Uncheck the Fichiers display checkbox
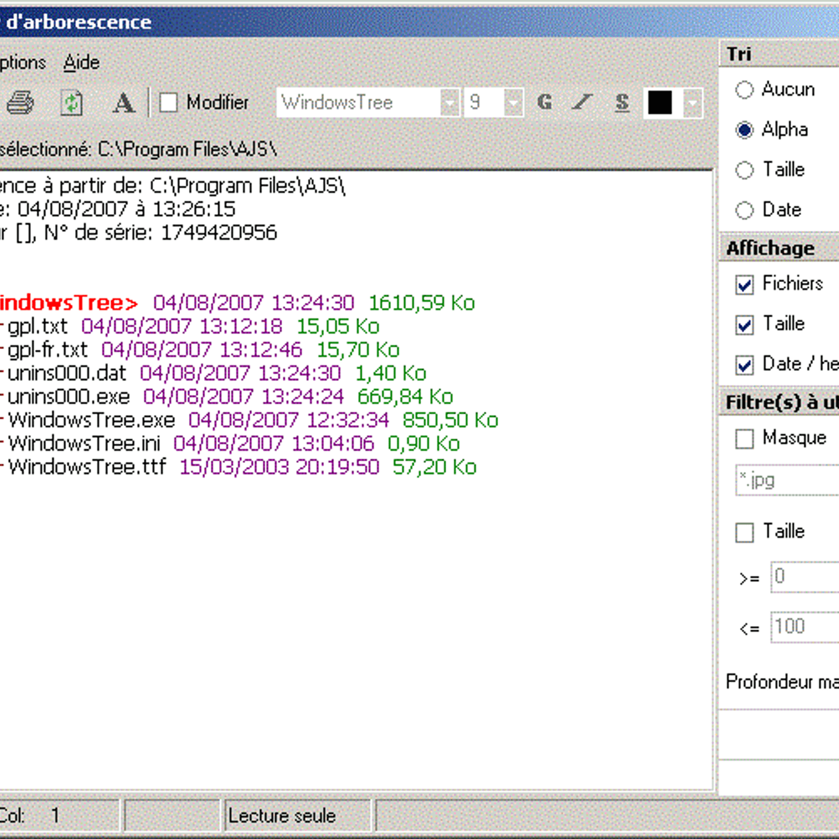The width and height of the screenshot is (839, 839). 745,285
